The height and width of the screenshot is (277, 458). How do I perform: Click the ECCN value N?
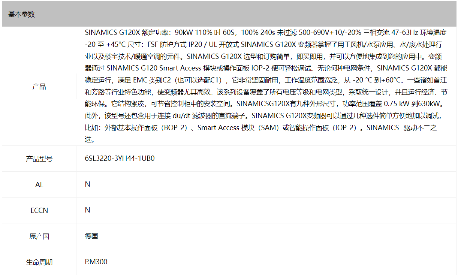coord(87,210)
